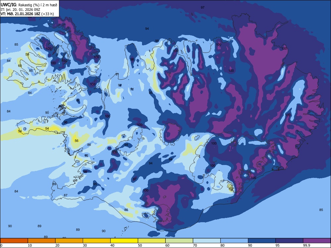
Task: Select the 'IT: þri. 20. 01. 2026 09Z' line
Action: click(20, 10)
